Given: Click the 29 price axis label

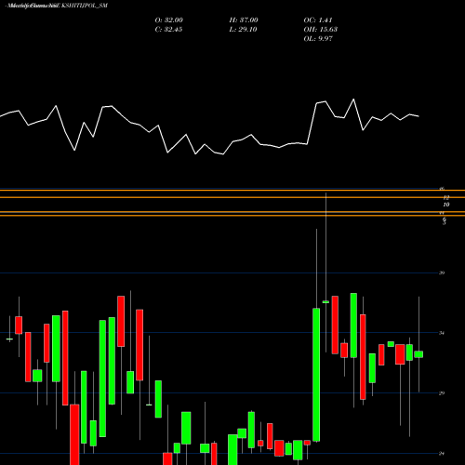Looking at the screenshot, I should 442,393.
